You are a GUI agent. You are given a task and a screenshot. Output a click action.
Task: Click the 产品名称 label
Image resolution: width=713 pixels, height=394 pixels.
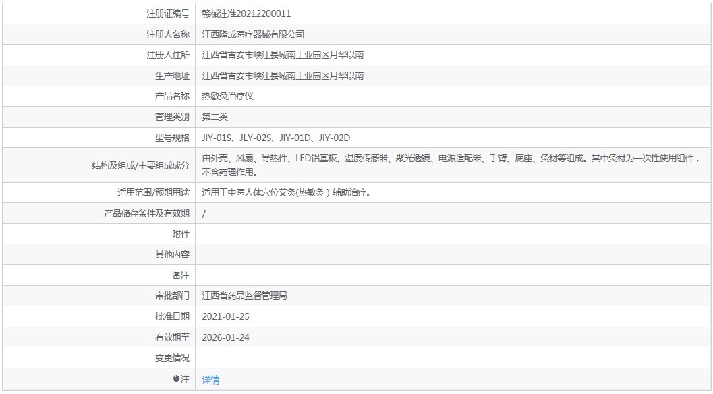(172, 96)
